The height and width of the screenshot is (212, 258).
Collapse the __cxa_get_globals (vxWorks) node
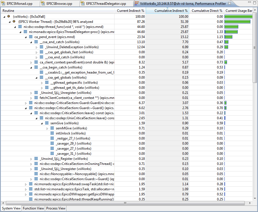pos(37,78)
